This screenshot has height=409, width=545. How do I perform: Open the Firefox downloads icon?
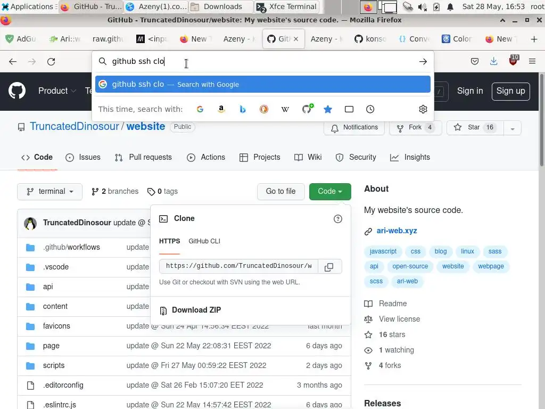[493, 62]
